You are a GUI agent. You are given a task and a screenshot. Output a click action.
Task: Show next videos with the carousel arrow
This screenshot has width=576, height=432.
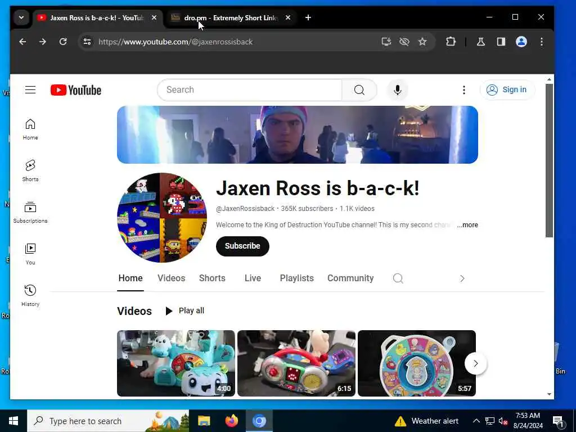476,363
